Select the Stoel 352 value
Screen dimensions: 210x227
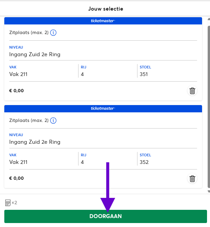144,162
